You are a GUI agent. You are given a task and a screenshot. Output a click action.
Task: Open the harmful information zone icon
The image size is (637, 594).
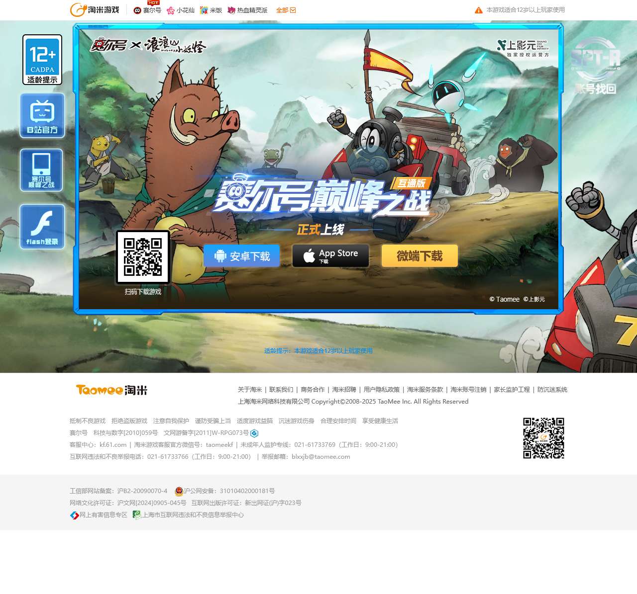click(75, 515)
